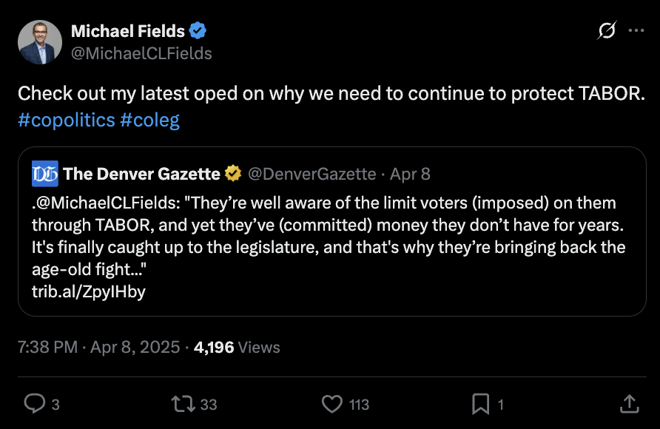Click the 7:38 PM · Apr 8, 2025 timestamp
This screenshot has height=429, width=660.
[x=99, y=347]
